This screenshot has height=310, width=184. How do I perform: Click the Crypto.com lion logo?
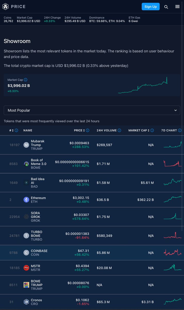[5, 6]
